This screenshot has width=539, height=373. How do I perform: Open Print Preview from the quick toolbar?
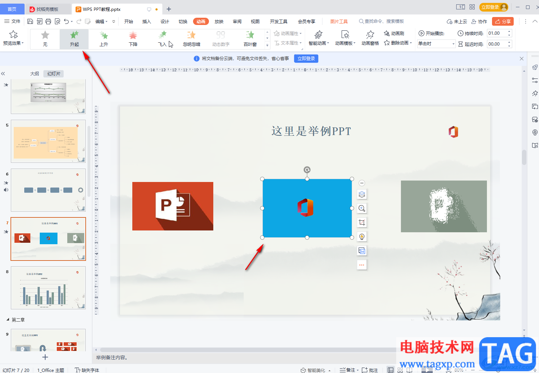[x=57, y=21]
